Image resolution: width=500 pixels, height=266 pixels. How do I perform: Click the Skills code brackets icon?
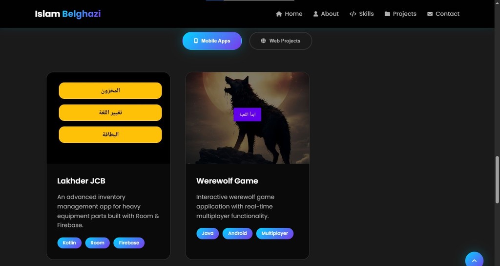pos(353,14)
